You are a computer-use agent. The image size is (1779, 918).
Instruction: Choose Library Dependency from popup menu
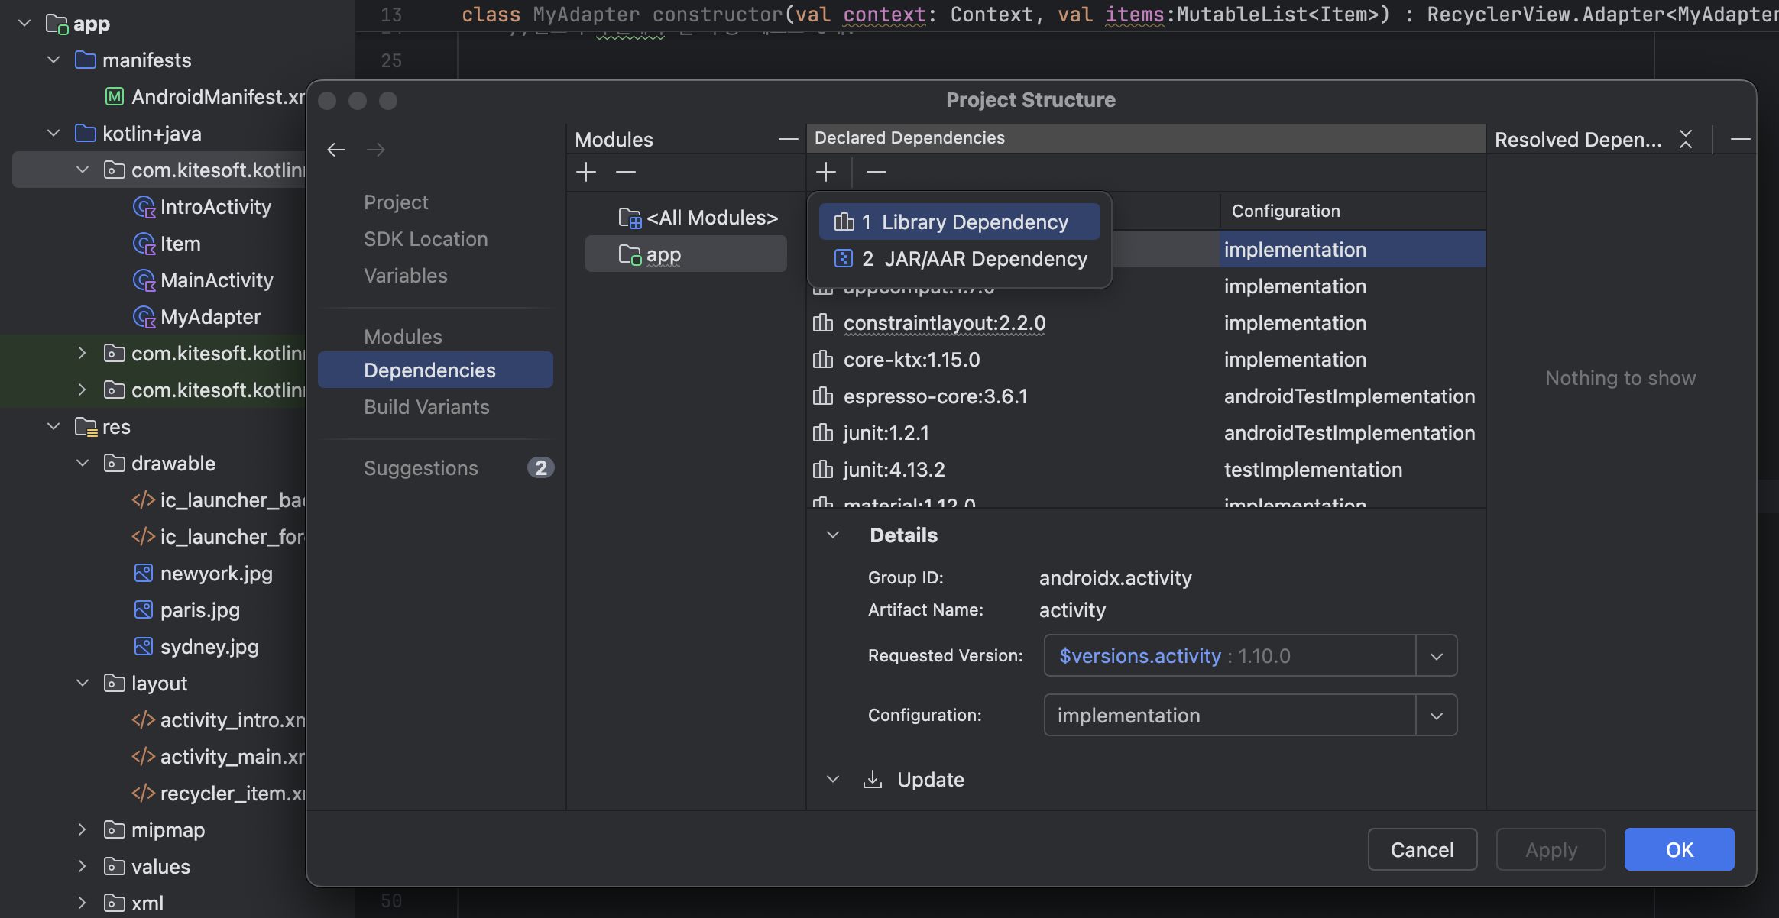(x=960, y=222)
